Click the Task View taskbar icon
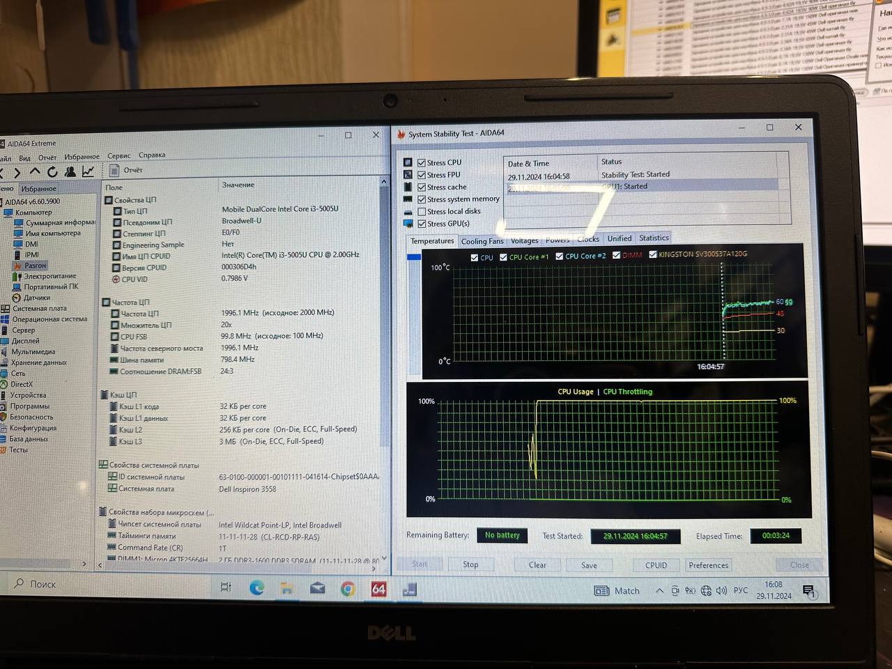Image resolution: width=892 pixels, height=669 pixels. pos(226,587)
